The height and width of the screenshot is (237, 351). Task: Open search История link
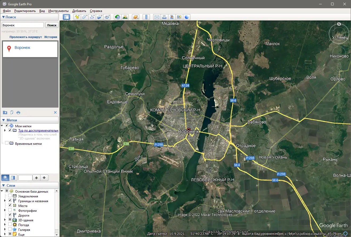click(51, 37)
